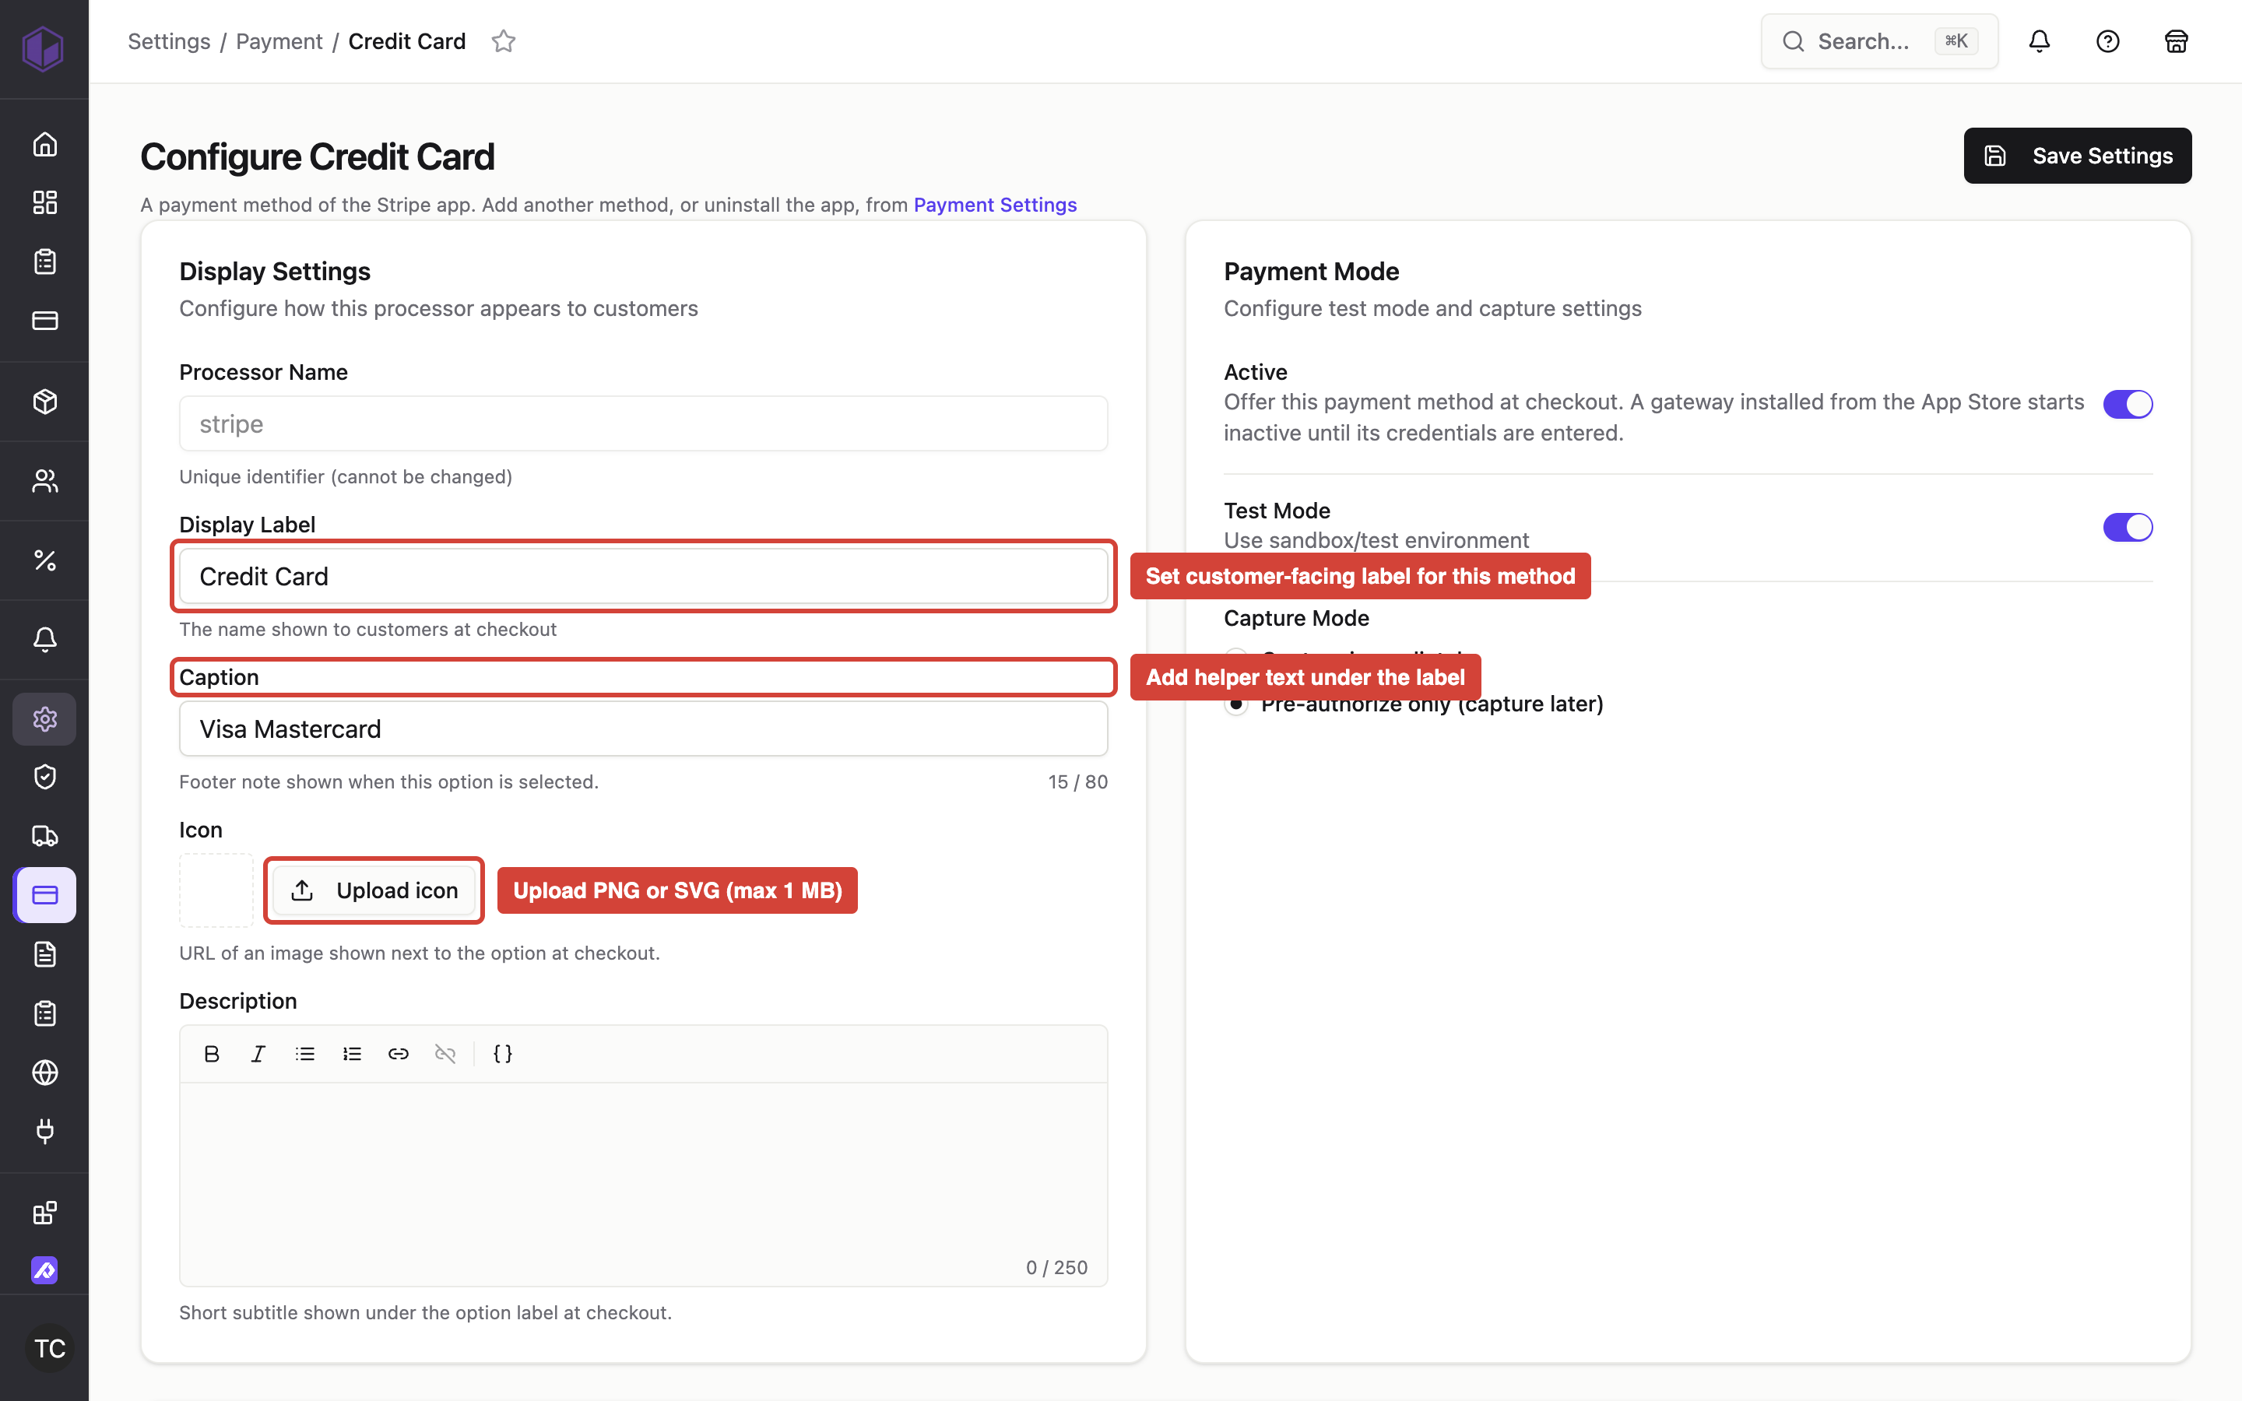The image size is (2242, 1401).
Task: Open the TC user avatar
Action: pyautogui.click(x=49, y=1348)
